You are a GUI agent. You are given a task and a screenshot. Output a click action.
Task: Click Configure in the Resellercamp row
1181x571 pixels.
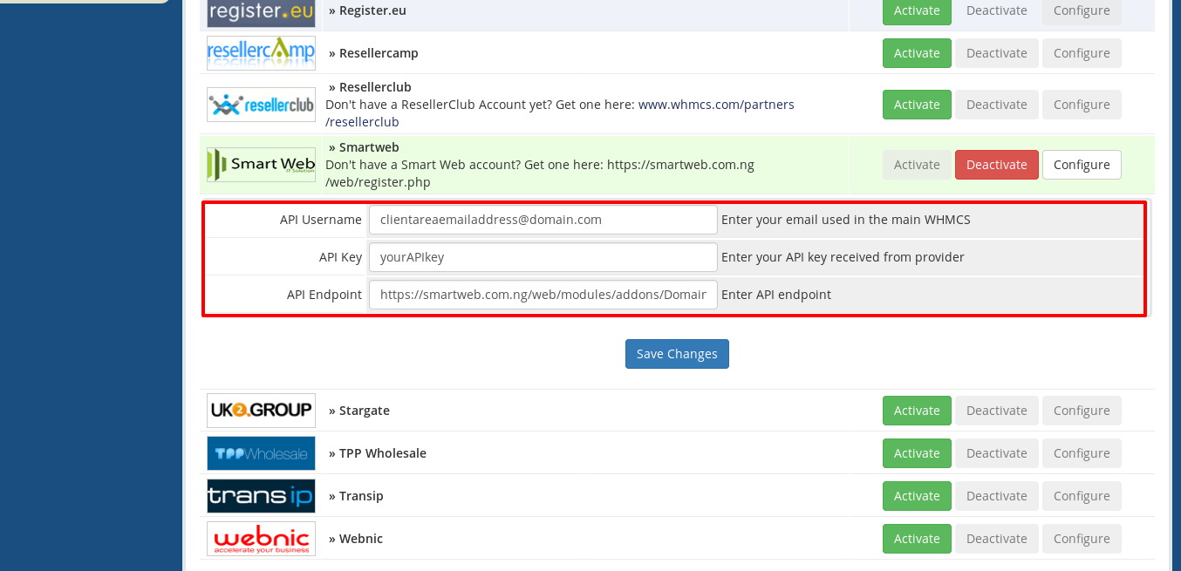[1082, 53]
